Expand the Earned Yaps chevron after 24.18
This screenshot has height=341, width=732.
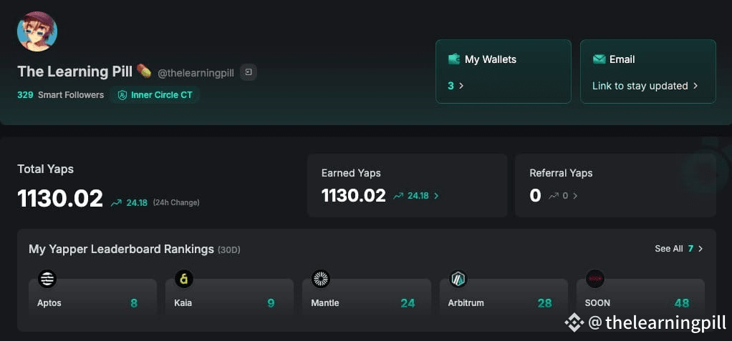click(x=436, y=196)
